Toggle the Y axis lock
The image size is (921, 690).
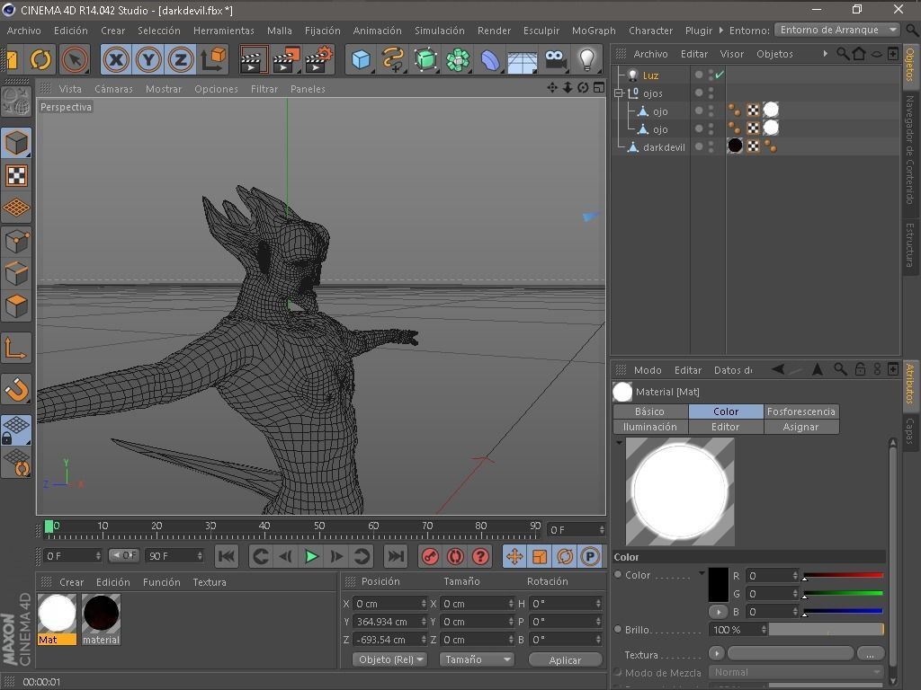pyautogui.click(x=148, y=60)
